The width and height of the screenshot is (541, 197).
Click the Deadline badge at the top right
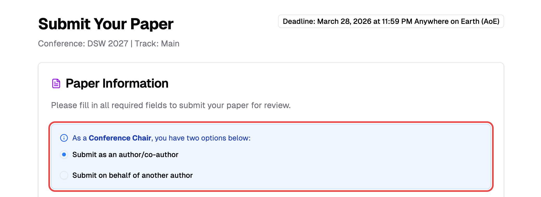point(391,21)
